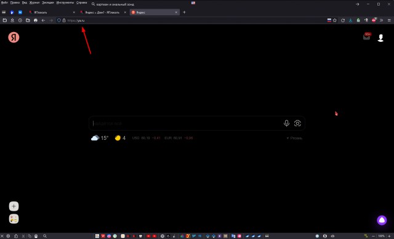This screenshot has width=394, height=239.
Task: Click the plus add-widget button
Action: pyautogui.click(x=14, y=206)
